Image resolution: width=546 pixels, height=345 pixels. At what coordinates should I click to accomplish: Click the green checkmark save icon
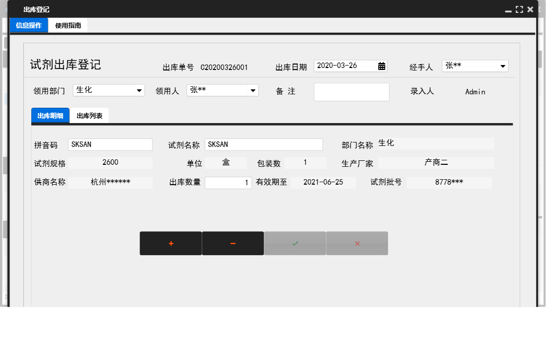[295, 243]
